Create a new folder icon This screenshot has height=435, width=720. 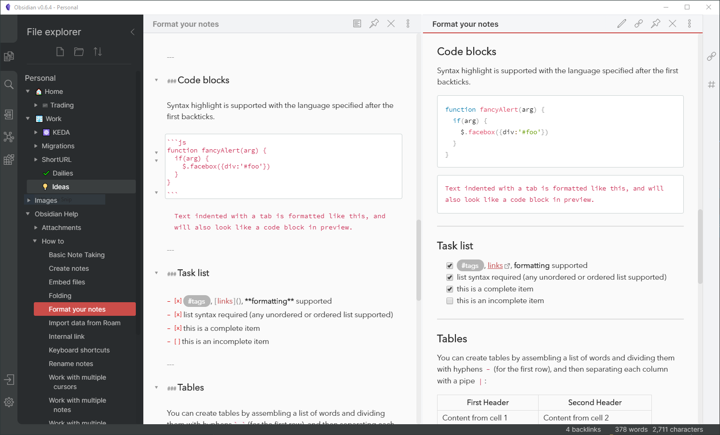click(79, 52)
